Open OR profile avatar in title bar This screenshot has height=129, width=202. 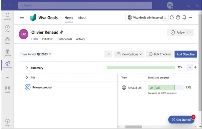[170, 5]
